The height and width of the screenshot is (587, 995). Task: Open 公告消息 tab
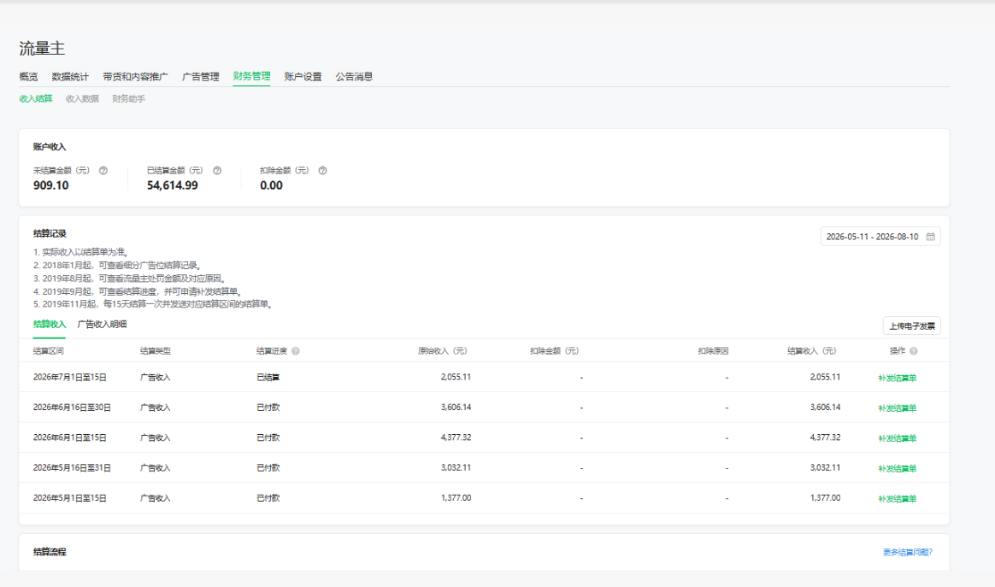coord(354,77)
